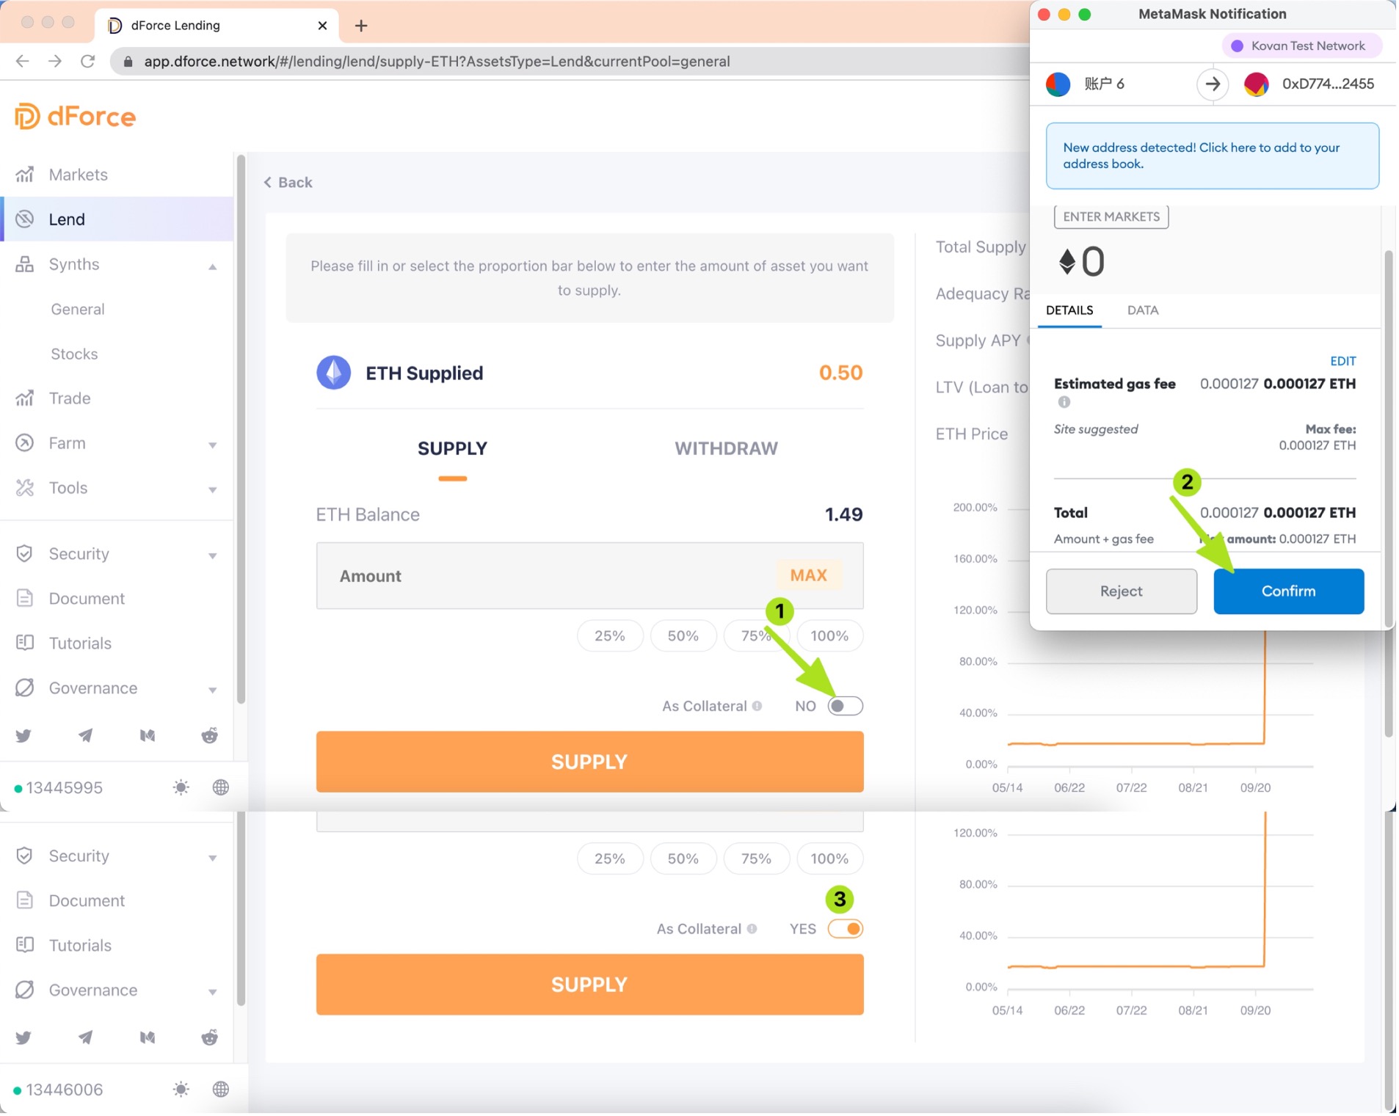Click lower orange SUPPLY button
1399x1116 pixels.
tap(589, 985)
